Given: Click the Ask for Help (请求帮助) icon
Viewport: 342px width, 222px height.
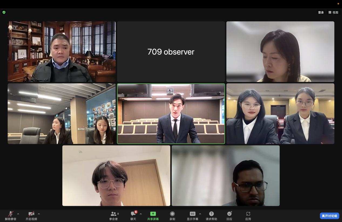Looking at the screenshot, I should (x=211, y=214).
